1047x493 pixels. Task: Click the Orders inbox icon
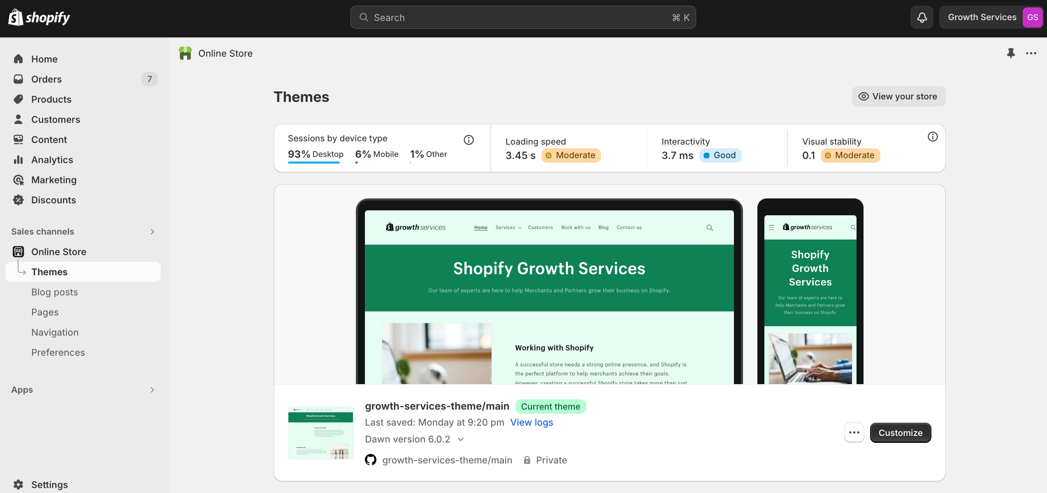[x=18, y=79]
